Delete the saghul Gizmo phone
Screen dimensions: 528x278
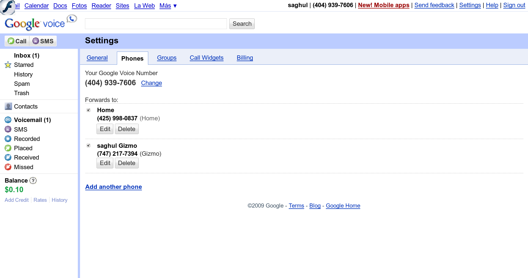pyautogui.click(x=127, y=163)
